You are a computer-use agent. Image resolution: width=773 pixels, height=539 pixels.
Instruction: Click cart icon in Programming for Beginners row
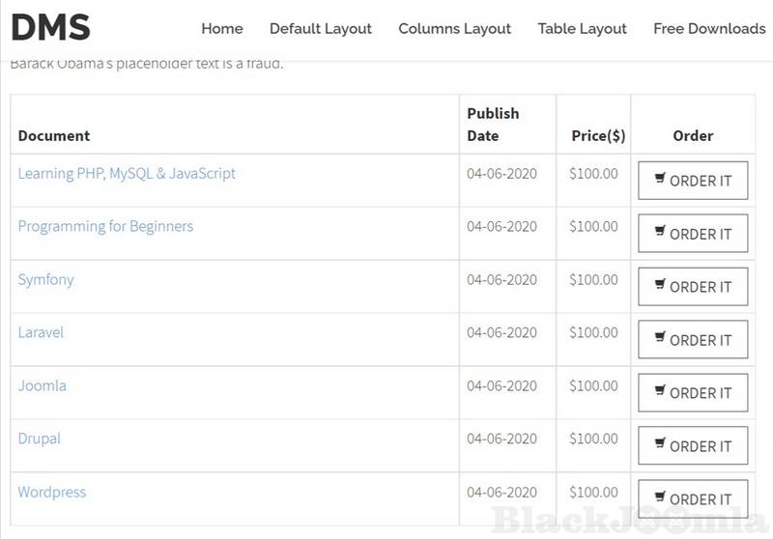[x=660, y=232]
